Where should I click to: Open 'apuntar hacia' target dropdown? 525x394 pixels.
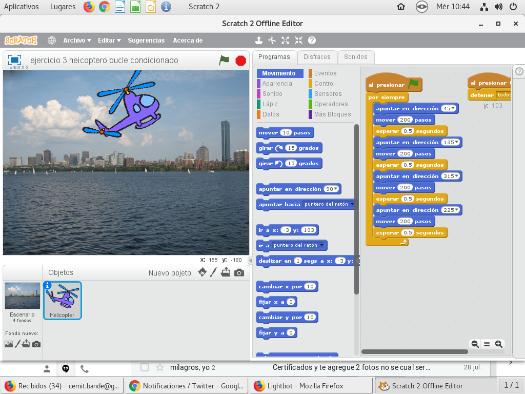click(352, 204)
